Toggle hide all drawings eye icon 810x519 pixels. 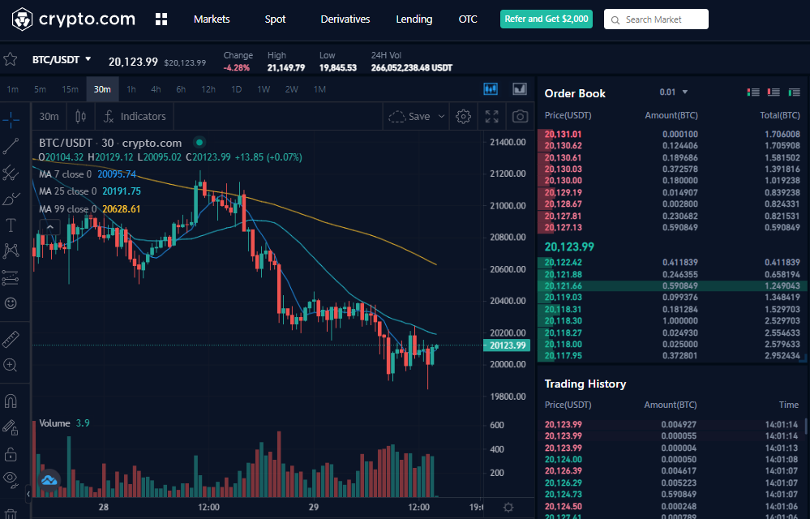(11, 479)
